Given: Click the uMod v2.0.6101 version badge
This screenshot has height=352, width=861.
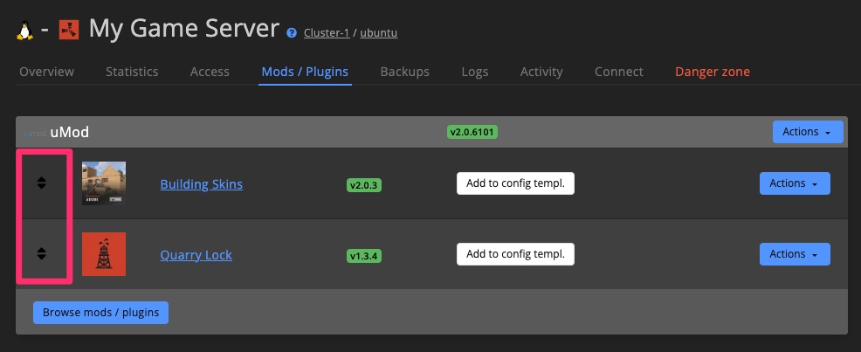Looking at the screenshot, I should click(472, 132).
